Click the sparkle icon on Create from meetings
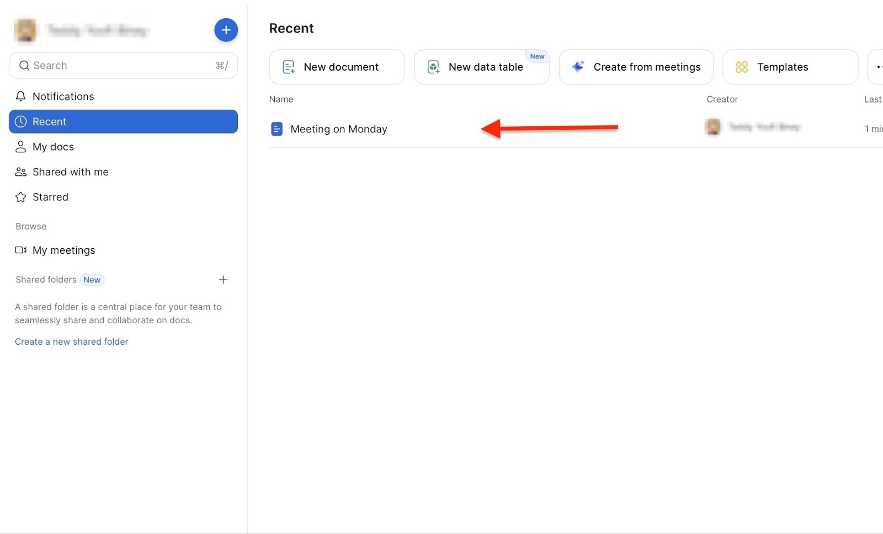The height and width of the screenshot is (534, 883). [x=578, y=67]
